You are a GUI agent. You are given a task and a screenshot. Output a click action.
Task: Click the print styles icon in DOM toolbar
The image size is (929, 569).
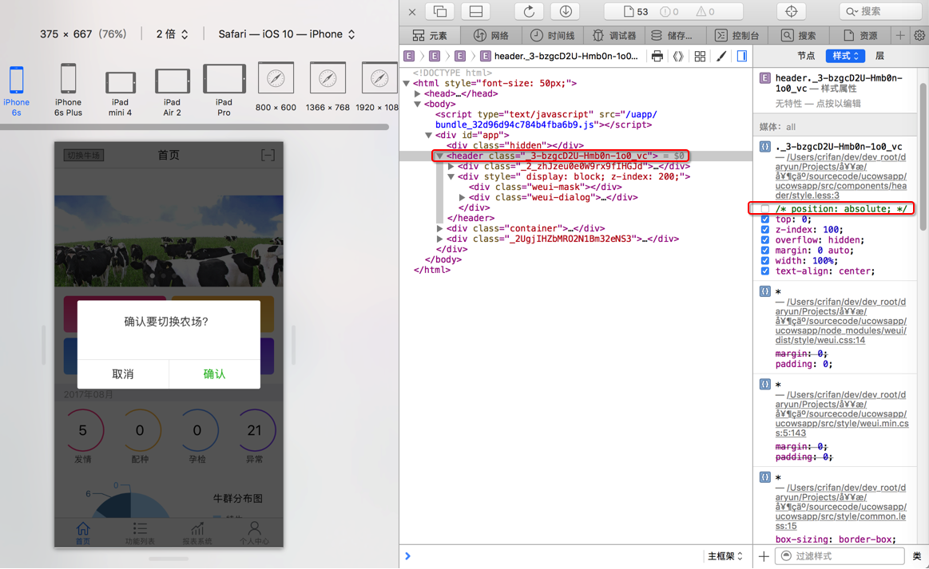coord(657,57)
